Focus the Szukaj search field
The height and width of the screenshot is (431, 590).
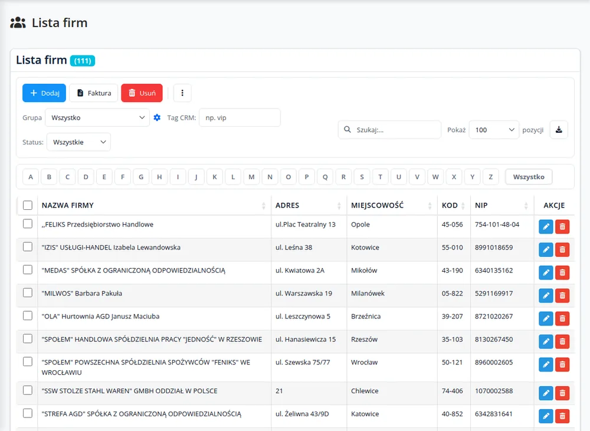point(389,130)
